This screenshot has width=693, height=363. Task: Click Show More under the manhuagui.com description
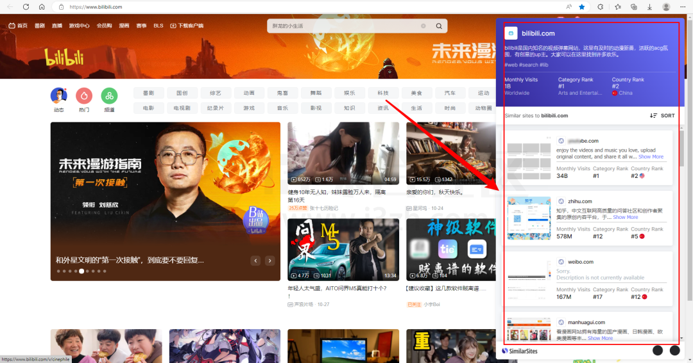(x=600, y=338)
